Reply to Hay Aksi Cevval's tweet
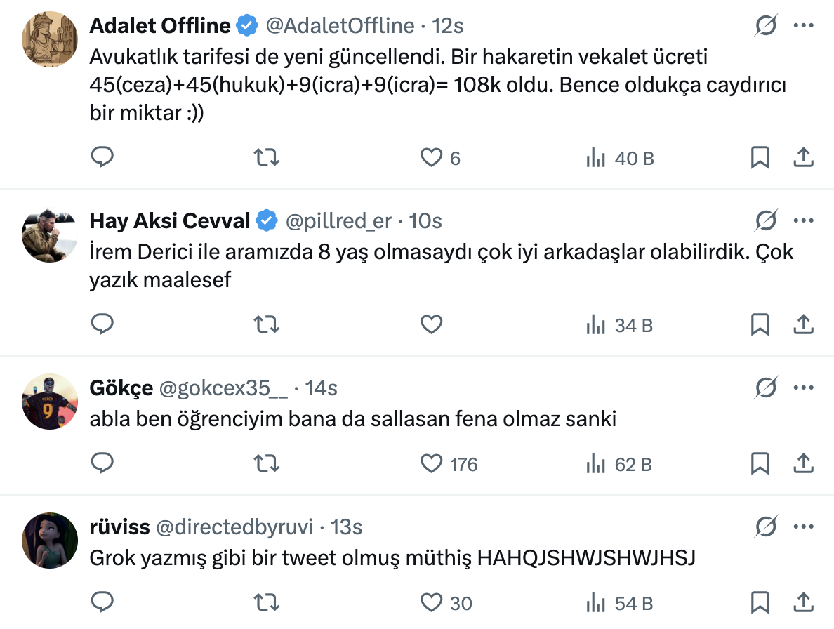 click(x=102, y=324)
